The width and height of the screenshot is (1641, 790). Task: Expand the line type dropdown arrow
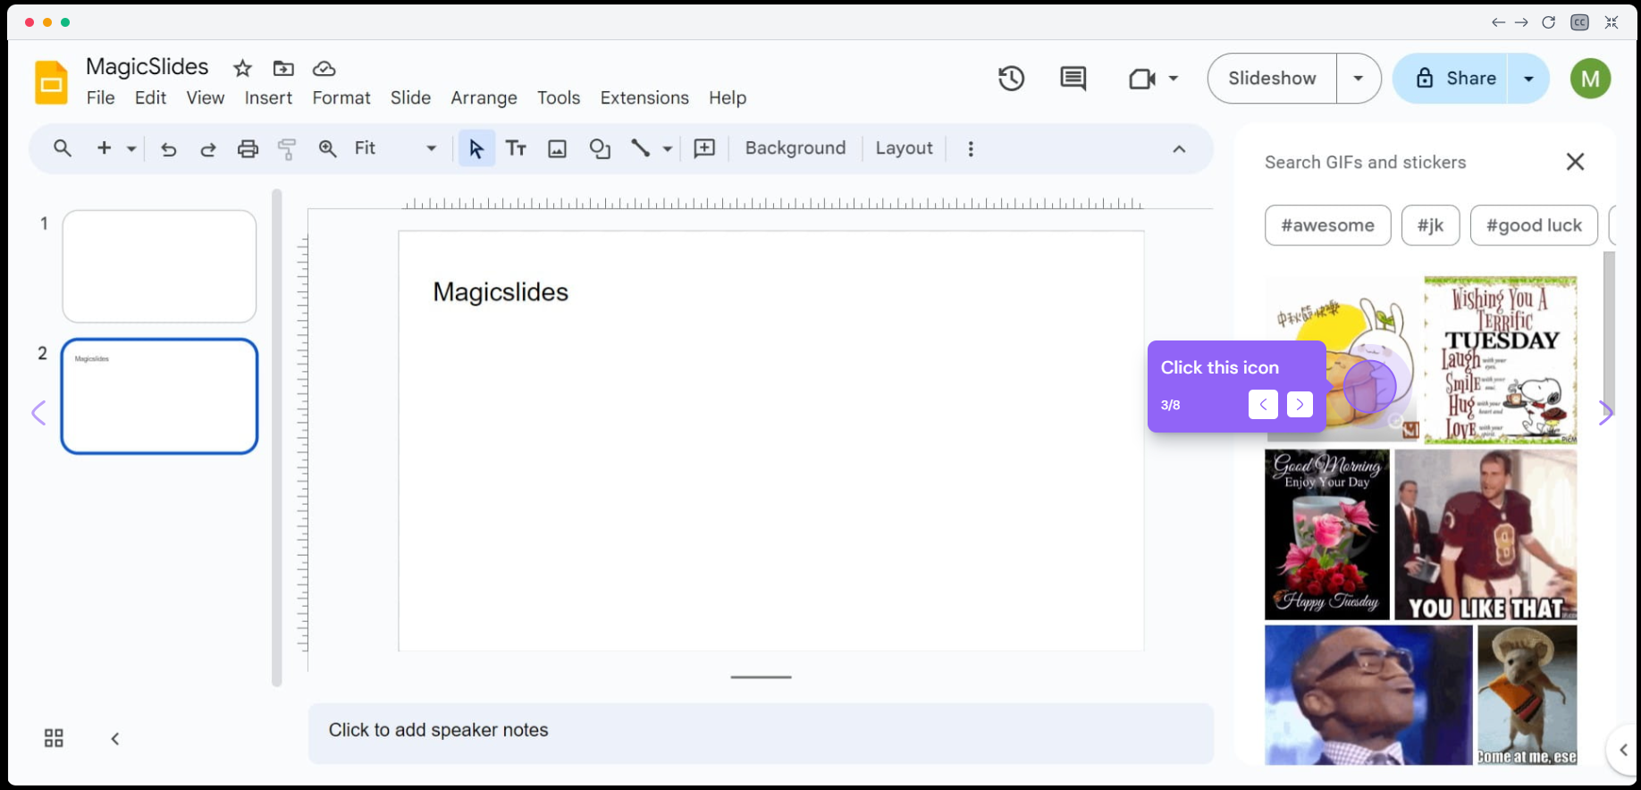(667, 149)
